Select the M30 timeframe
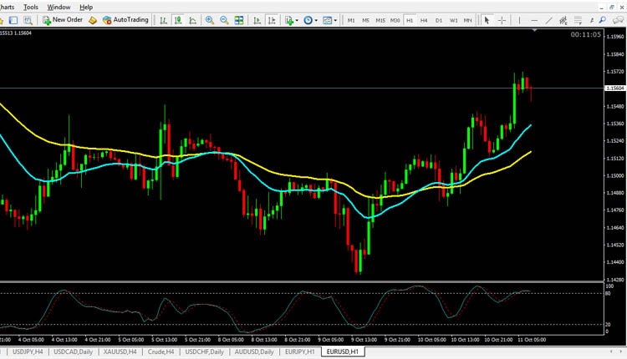 tap(395, 20)
